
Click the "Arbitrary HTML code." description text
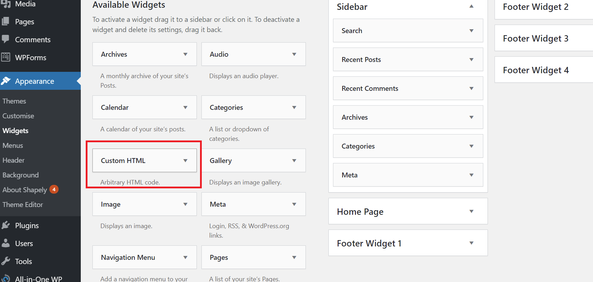[130, 182]
